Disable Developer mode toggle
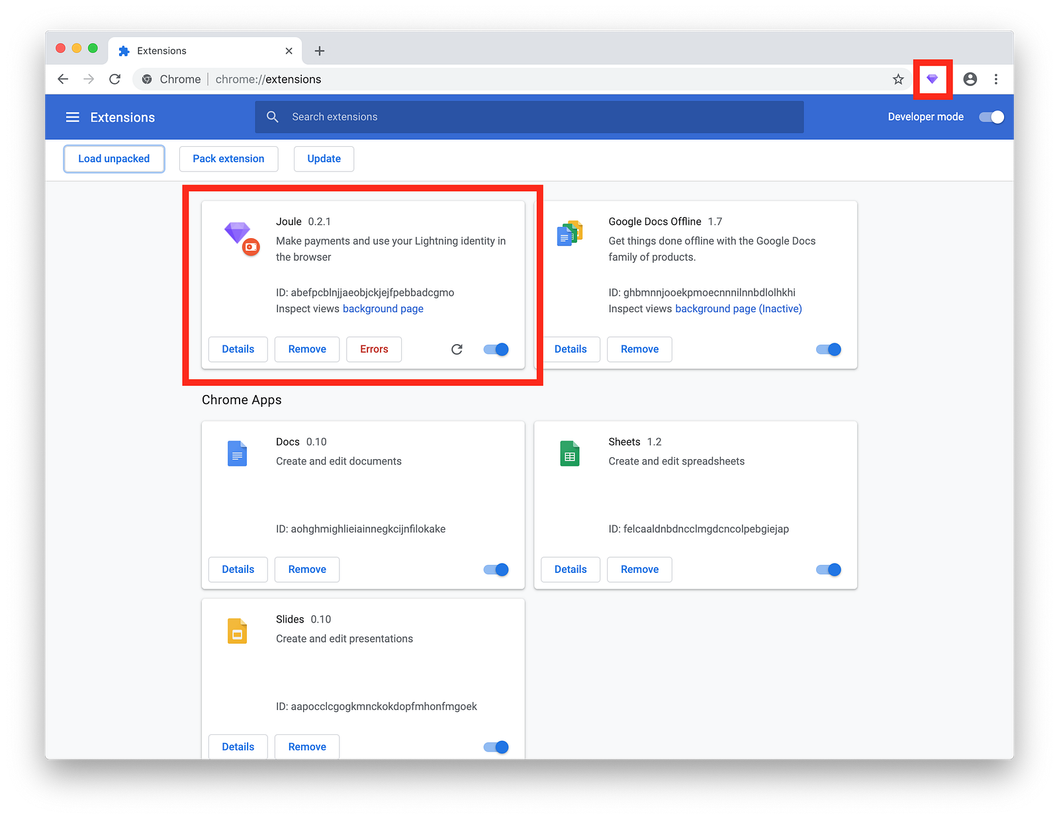1059x819 pixels. coord(991,117)
